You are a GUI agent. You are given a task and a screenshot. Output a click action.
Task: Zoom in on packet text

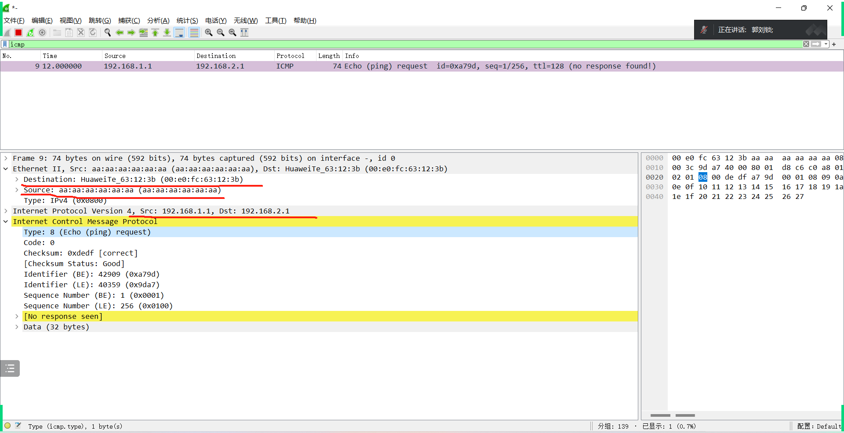(209, 32)
